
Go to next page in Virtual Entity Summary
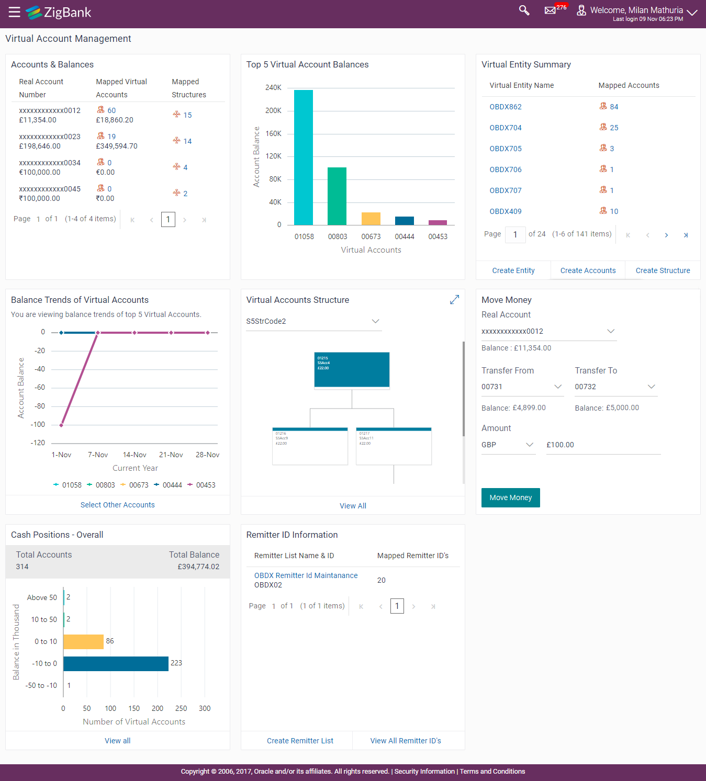pos(666,235)
